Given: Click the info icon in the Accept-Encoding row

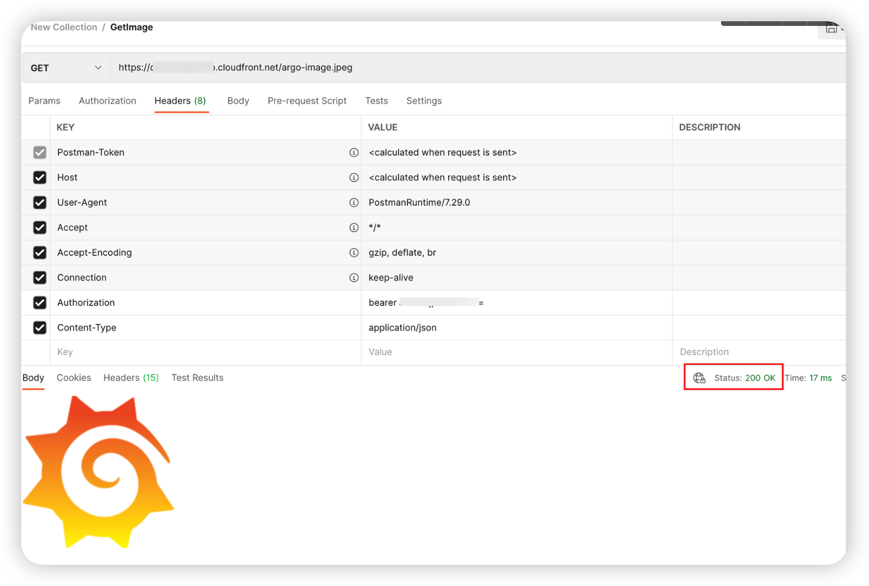Looking at the screenshot, I should click(x=354, y=253).
